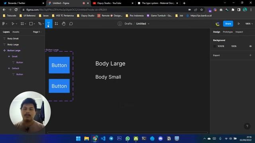Screen dimensions: 255x143
Task: Open the UI Referensi bookmark folder
Action: [x=27, y=16]
